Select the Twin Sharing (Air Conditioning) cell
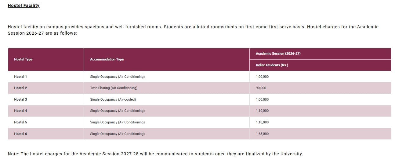Viewport: 395px width, 162px height. pyautogui.click(x=114, y=88)
